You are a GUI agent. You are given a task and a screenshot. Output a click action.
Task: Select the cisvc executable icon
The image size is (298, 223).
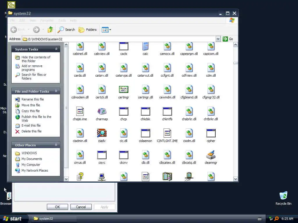tap(102, 155)
